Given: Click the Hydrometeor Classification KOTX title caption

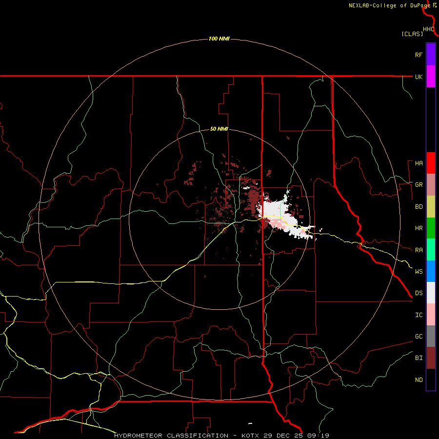Looking at the screenshot, I should [221, 436].
